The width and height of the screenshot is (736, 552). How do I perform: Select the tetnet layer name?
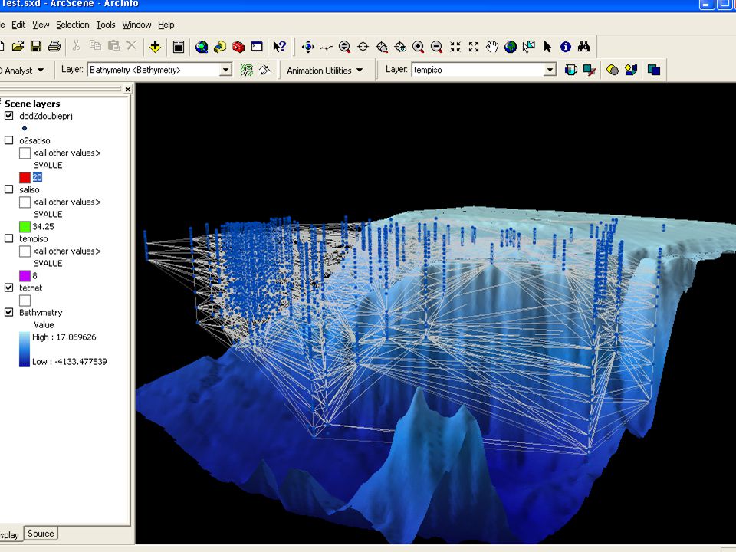31,287
